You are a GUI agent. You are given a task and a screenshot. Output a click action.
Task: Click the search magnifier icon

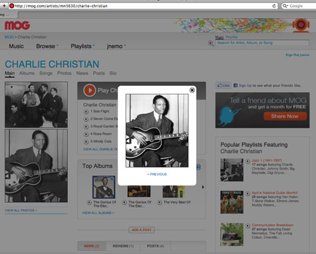(x=211, y=43)
